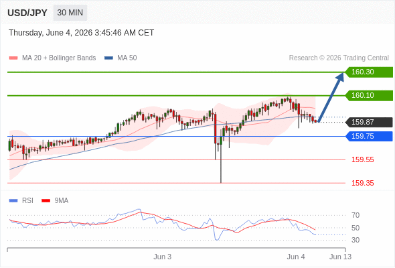Select the 159.75 pivot price tag
This screenshot has height=268, width=395.
(369, 137)
